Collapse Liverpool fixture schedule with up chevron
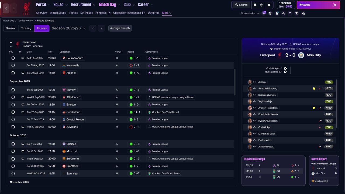This screenshot has width=345, height=194. [11, 42]
